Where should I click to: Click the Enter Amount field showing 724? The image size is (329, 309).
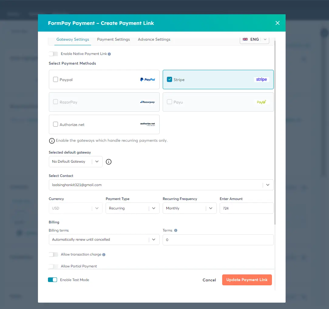246,208
